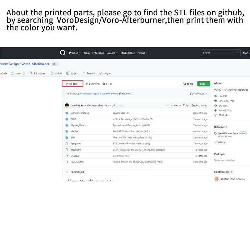This screenshot has width=250, height=250.
Task: Open README.md in the file list
Action: 77,162
